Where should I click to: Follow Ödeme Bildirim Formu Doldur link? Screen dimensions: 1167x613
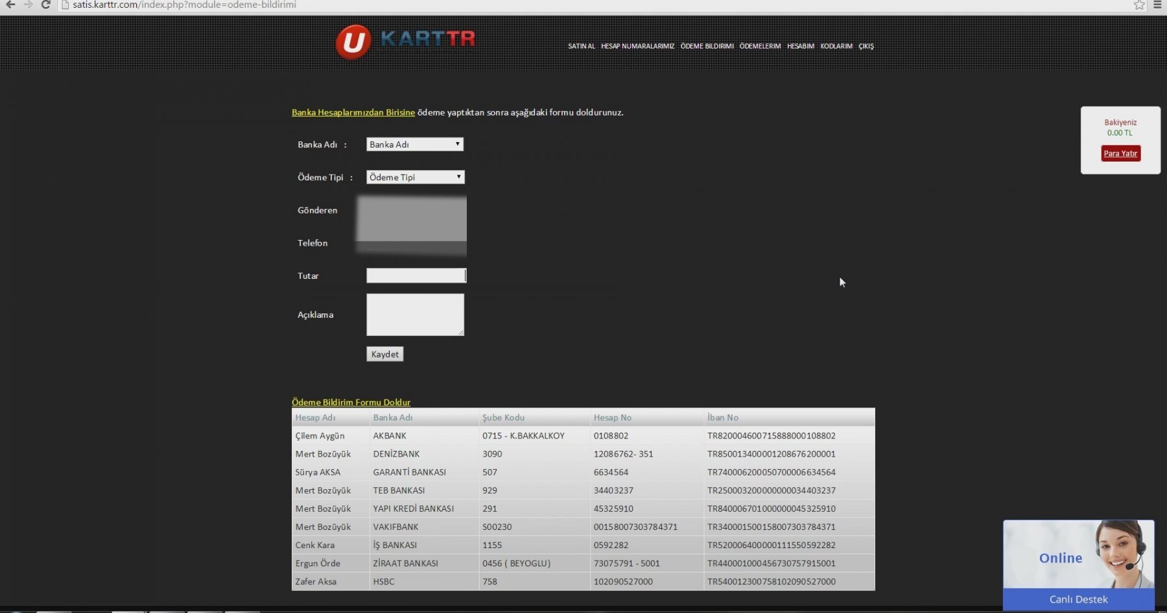tap(351, 402)
